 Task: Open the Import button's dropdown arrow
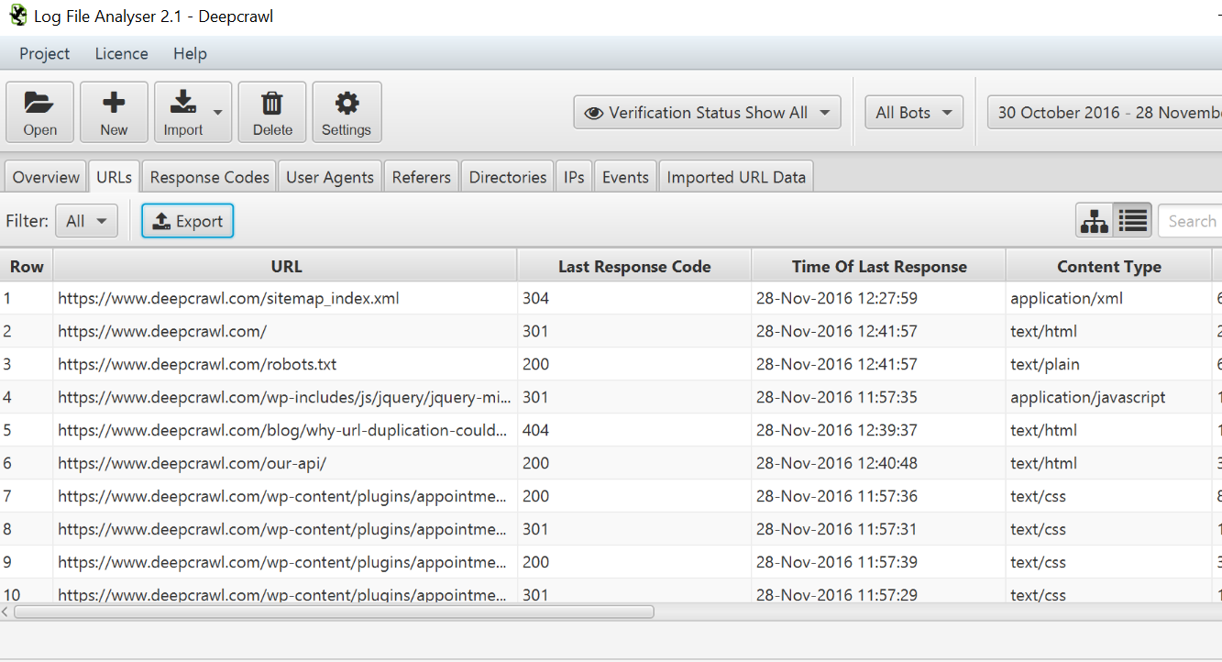point(218,112)
